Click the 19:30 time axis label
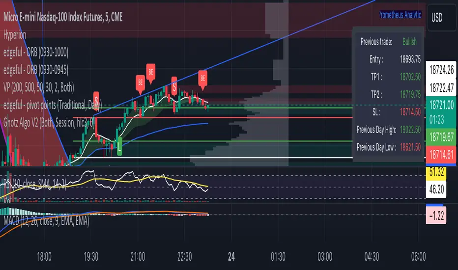The width and height of the screenshot is (458, 270). coord(91,257)
